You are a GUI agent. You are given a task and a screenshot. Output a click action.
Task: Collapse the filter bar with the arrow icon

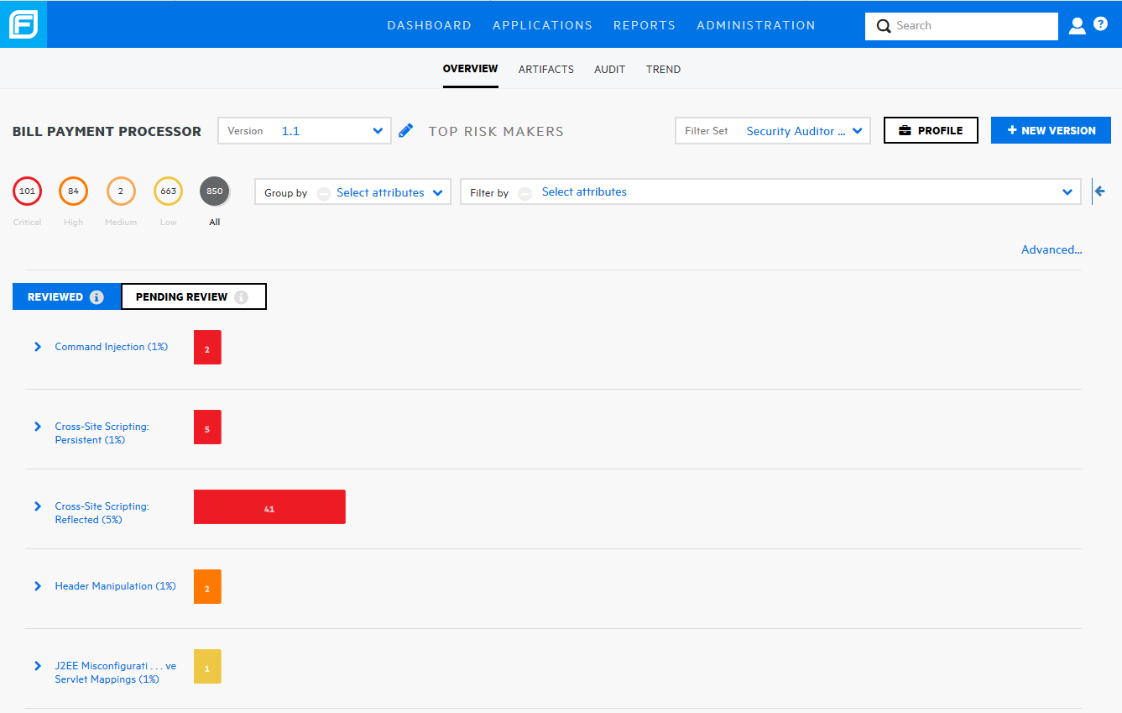pyautogui.click(x=1100, y=191)
